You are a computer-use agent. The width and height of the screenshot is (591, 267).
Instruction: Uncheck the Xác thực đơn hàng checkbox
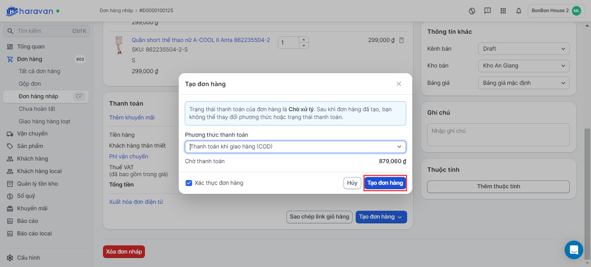[x=189, y=183]
